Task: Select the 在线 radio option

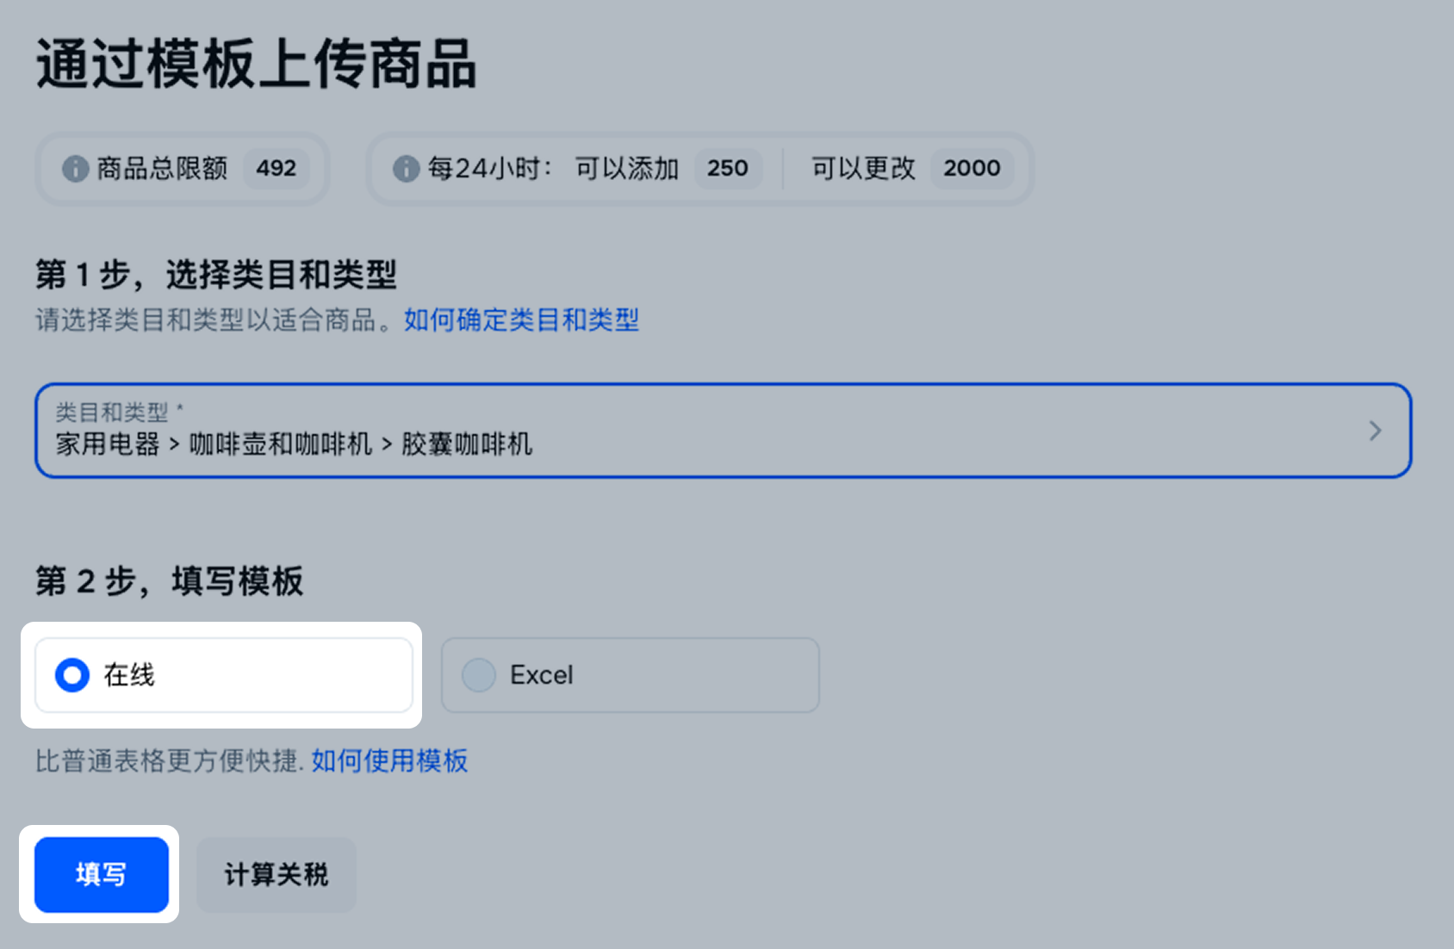Action: (x=72, y=675)
